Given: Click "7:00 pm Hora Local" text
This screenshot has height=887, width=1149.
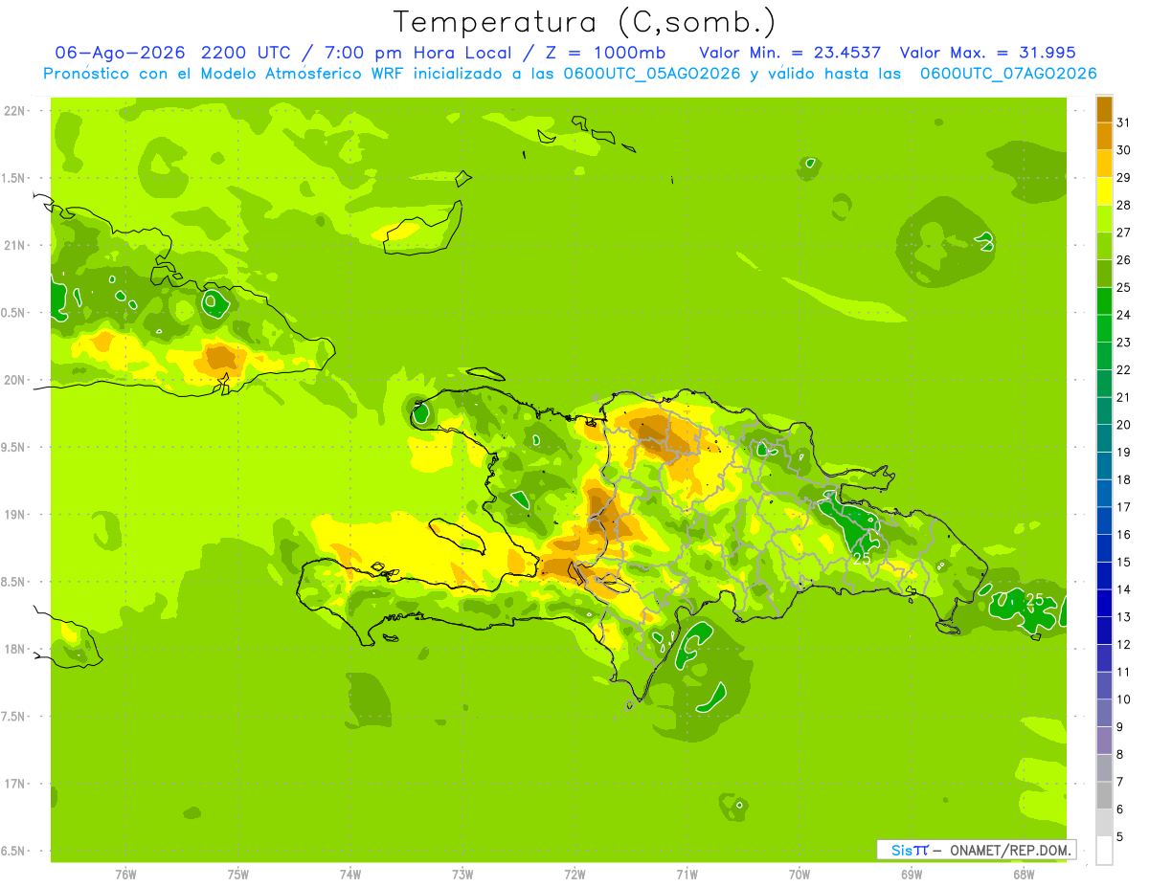Looking at the screenshot, I should (423, 53).
